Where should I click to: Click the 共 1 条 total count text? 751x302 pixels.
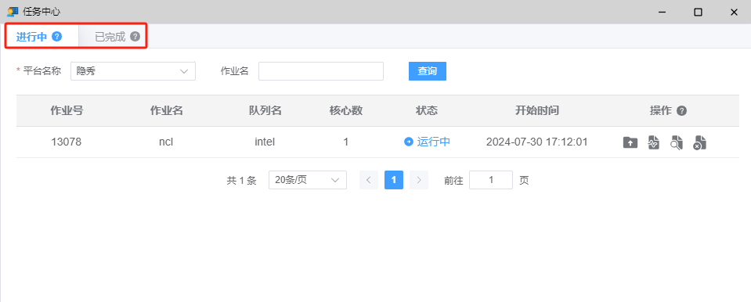tap(241, 181)
